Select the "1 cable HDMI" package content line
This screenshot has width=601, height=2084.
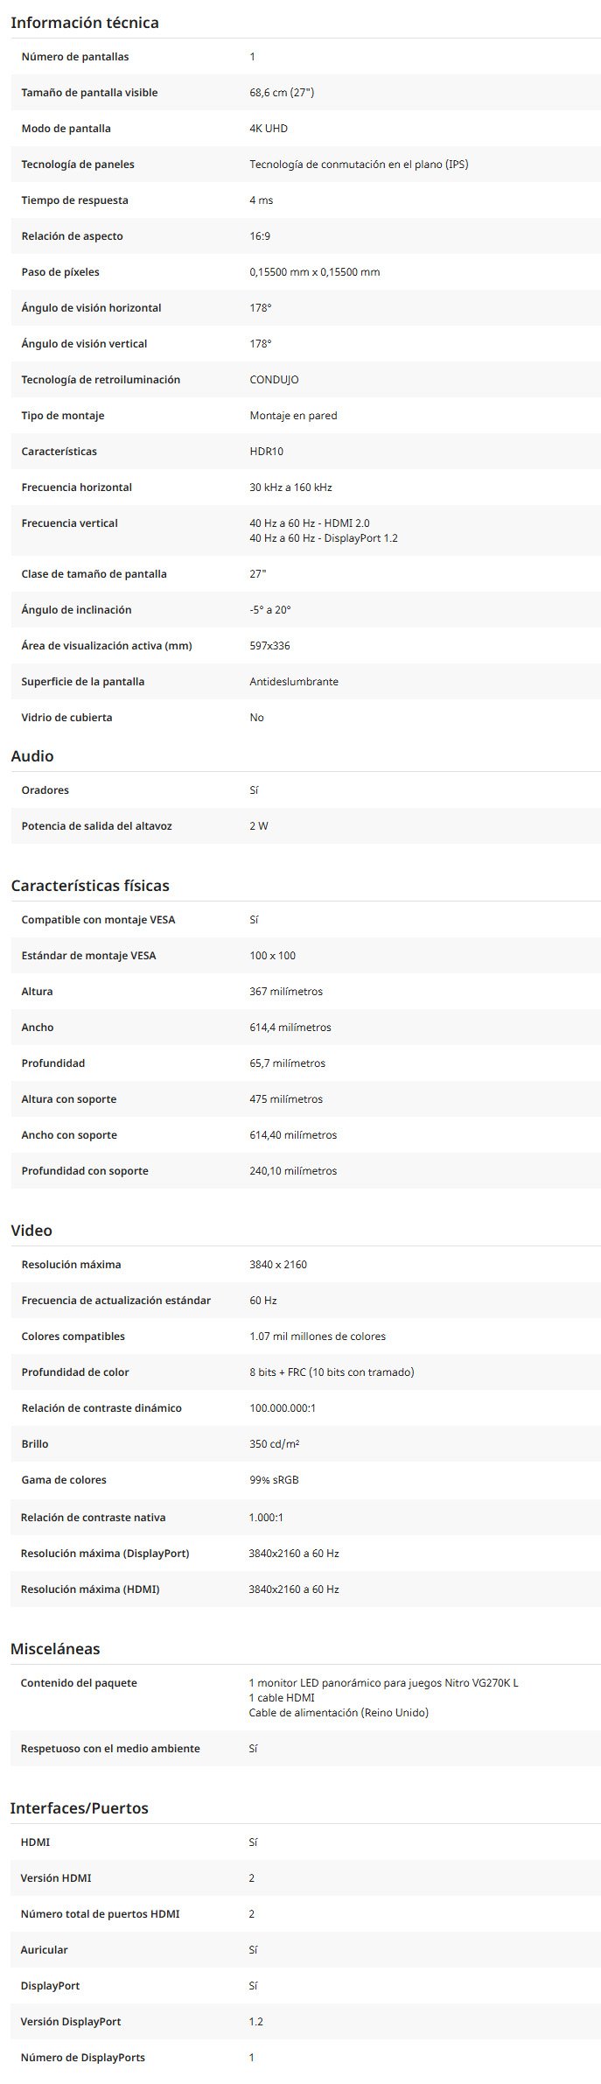click(281, 1698)
